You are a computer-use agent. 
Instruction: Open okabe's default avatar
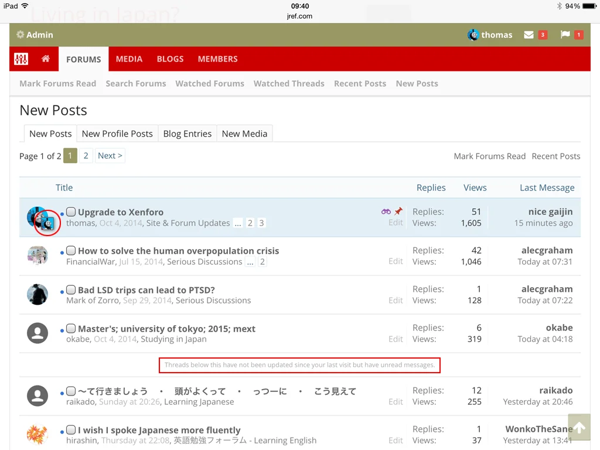37,333
